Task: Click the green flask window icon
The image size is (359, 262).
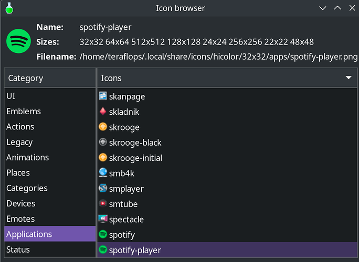Action: tap(9, 8)
